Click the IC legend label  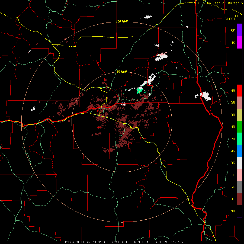point(233,175)
